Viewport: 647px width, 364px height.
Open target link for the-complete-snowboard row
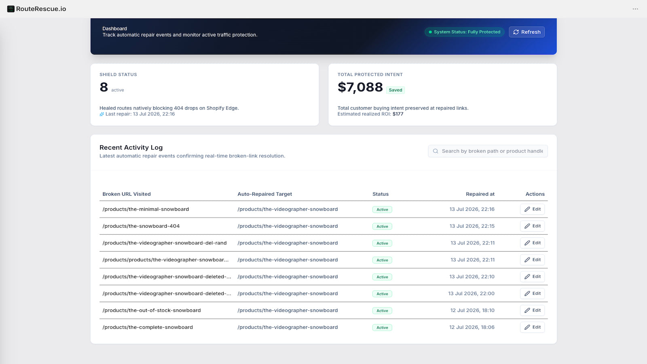pyautogui.click(x=288, y=327)
